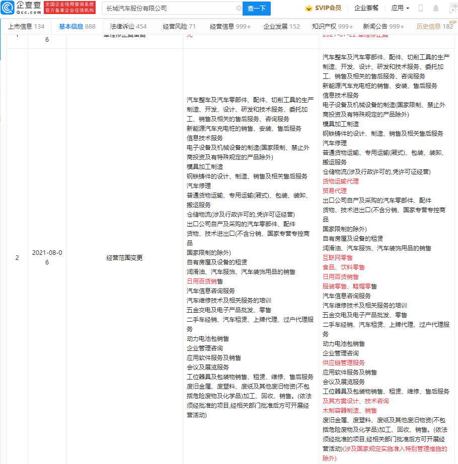The height and width of the screenshot is (464, 458).
Task: Clear the search box with the X icon
Action: click(x=239, y=8)
